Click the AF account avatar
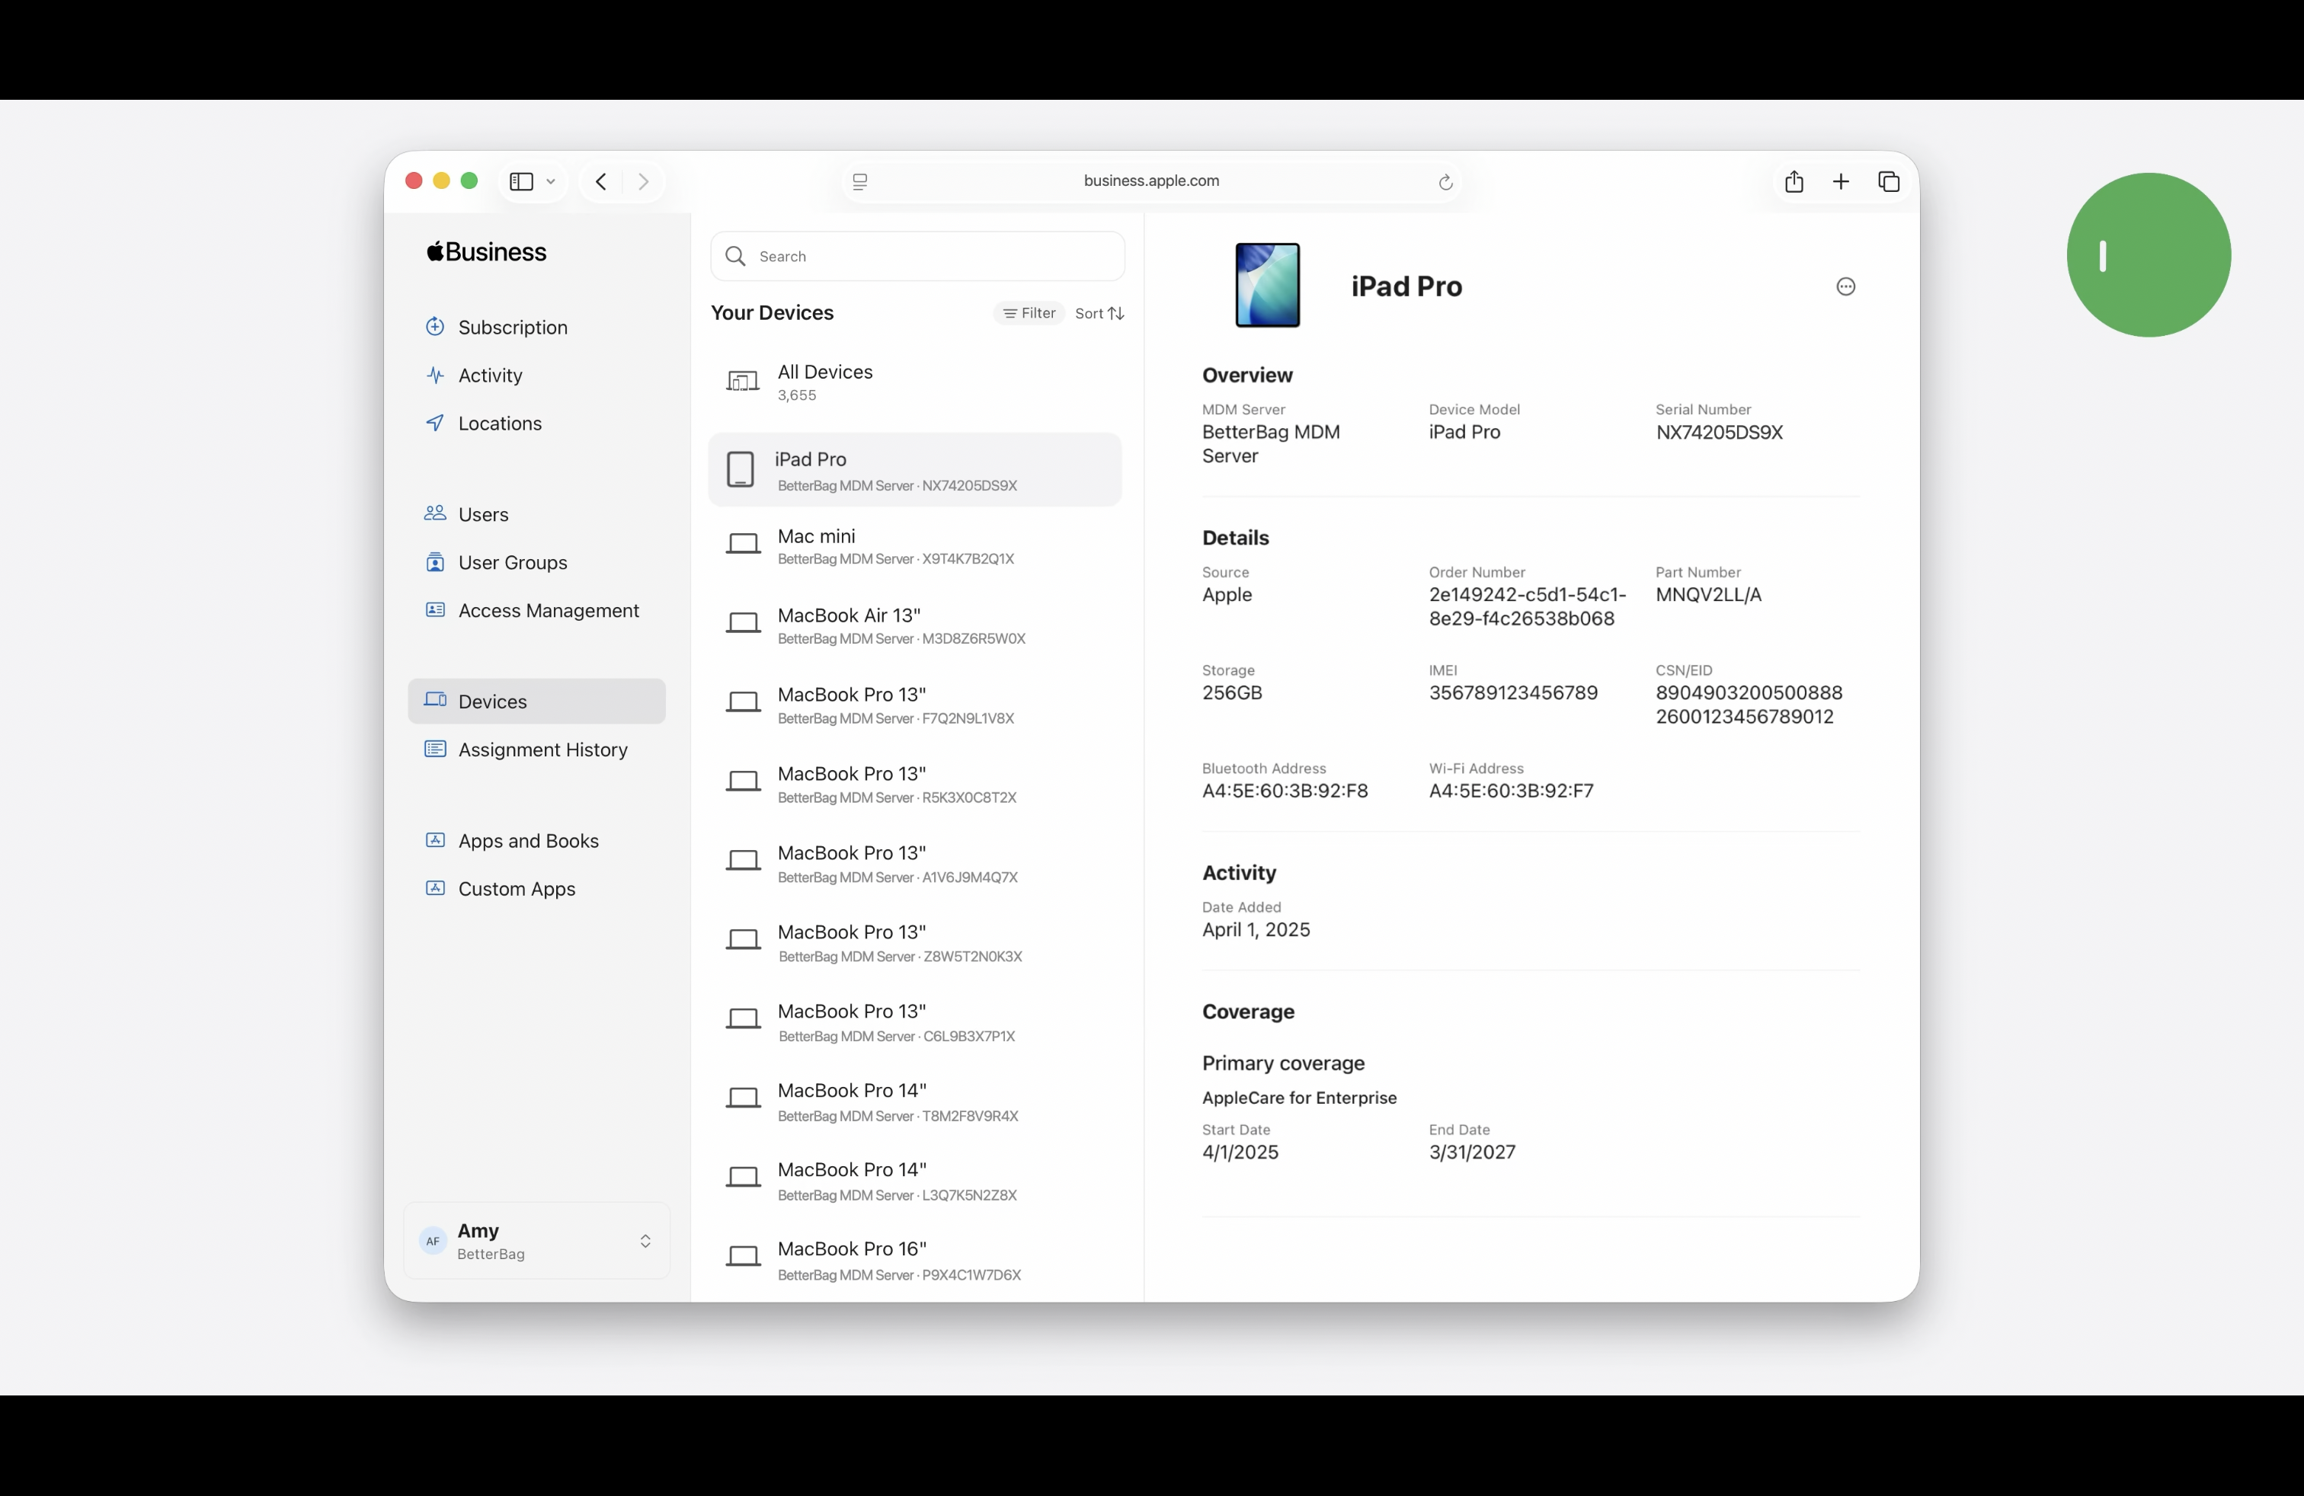 pyautogui.click(x=433, y=1242)
